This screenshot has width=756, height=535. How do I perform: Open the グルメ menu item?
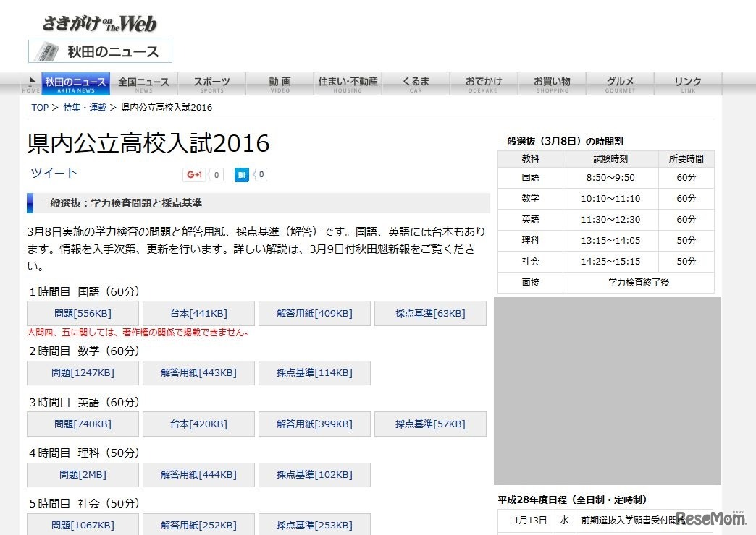619,82
